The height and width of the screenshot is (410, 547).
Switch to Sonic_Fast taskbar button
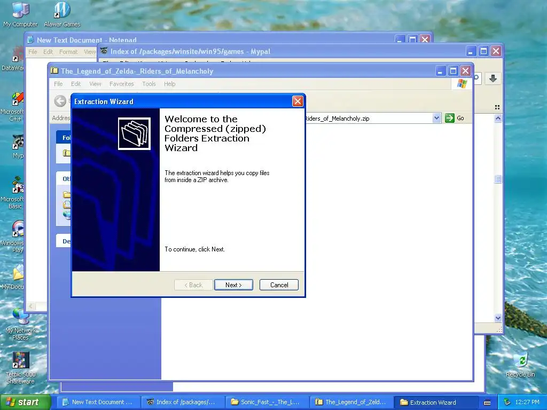pos(267,402)
